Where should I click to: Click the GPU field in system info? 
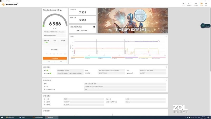click(x=70, y=70)
